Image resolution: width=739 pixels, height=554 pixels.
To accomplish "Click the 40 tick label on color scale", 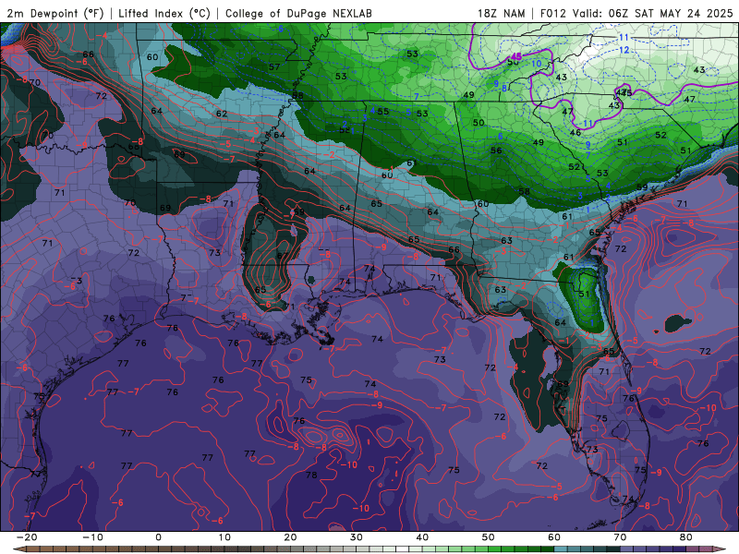I will click(x=422, y=537).
